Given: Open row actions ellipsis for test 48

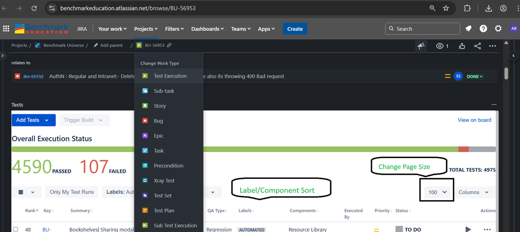Looking at the screenshot, I should (487, 229).
